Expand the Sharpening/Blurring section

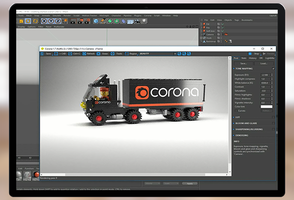[234, 129]
